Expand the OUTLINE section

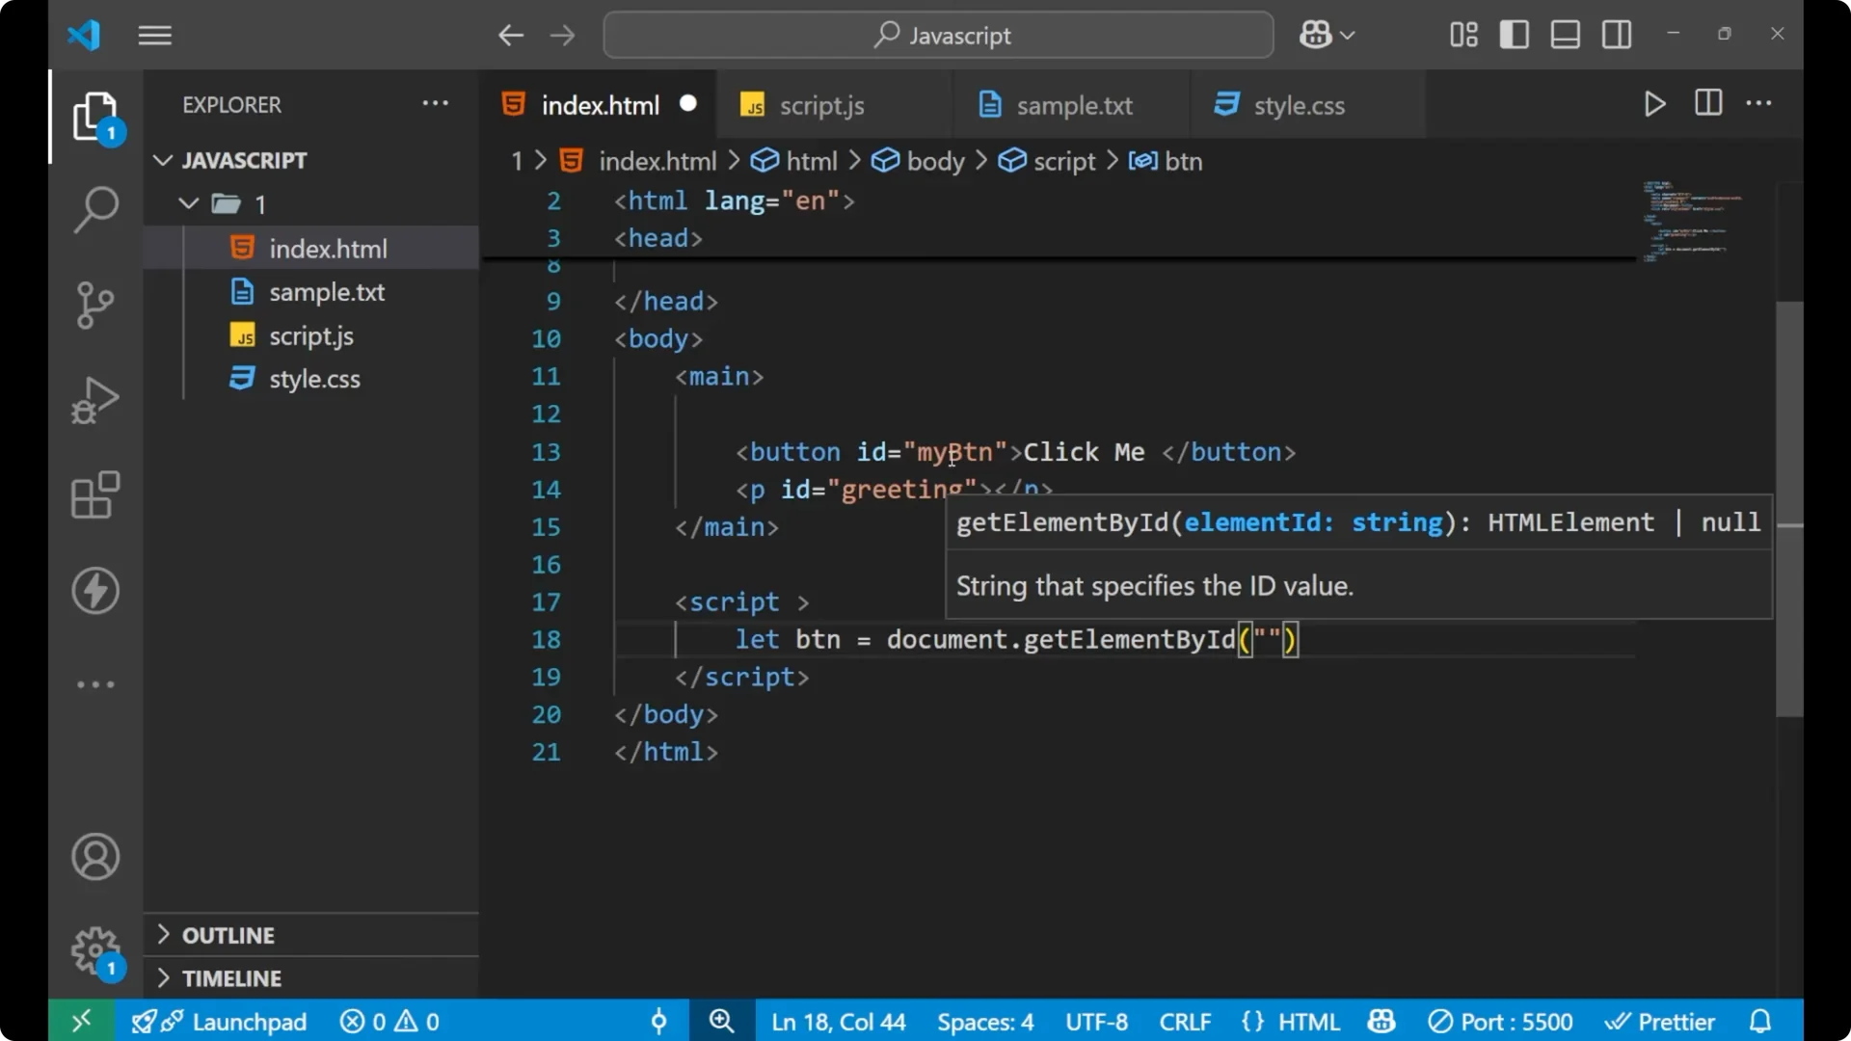click(215, 934)
